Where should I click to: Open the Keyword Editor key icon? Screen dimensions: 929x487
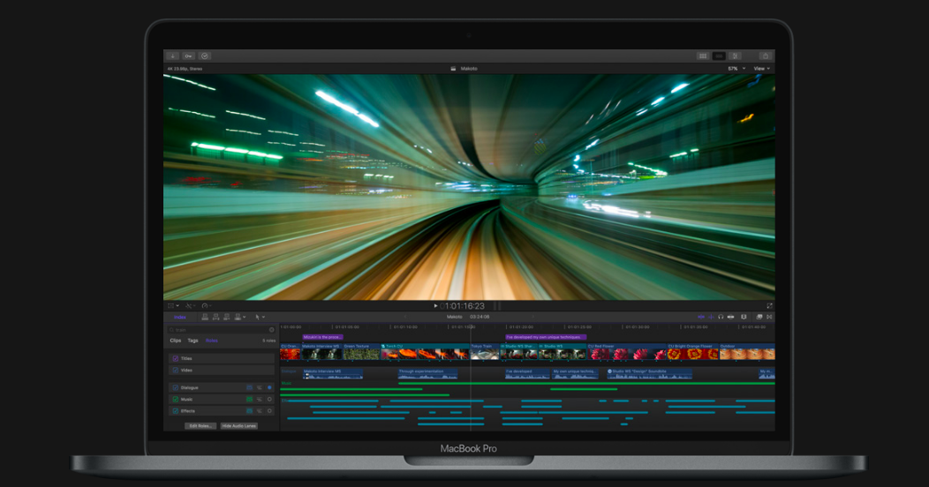pos(189,56)
